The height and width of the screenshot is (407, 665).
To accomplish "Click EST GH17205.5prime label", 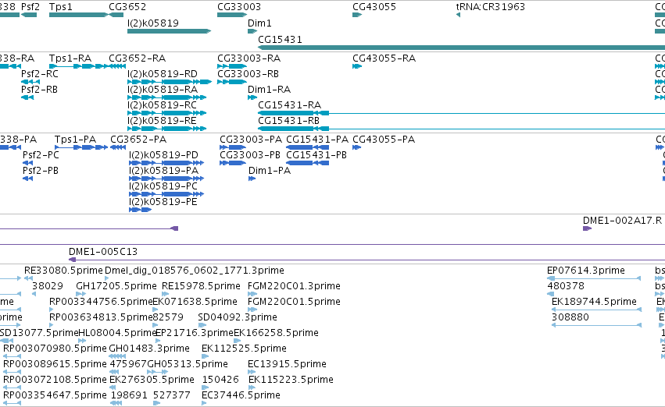I will pyautogui.click(x=116, y=286).
